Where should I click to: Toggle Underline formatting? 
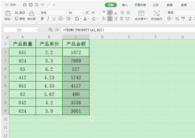[54, 19]
